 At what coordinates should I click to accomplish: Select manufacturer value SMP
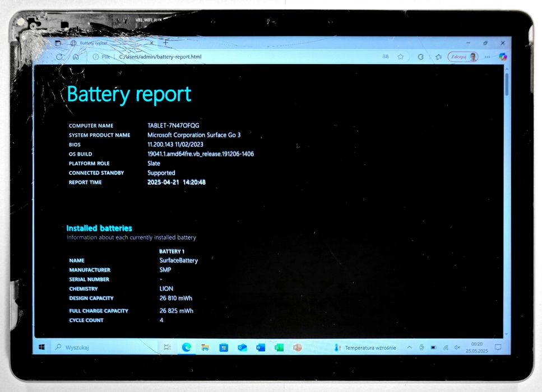[165, 270]
